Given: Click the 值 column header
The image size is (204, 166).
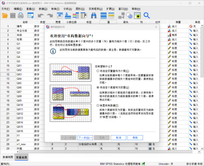Looking at the screenshot, I should 108,22.
